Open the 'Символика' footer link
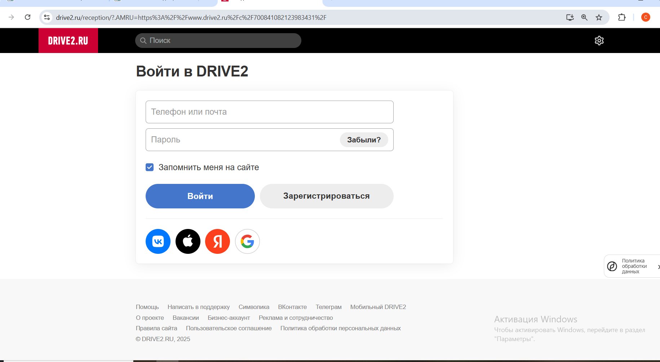Screen dimensions: 660x362 pos(254,307)
